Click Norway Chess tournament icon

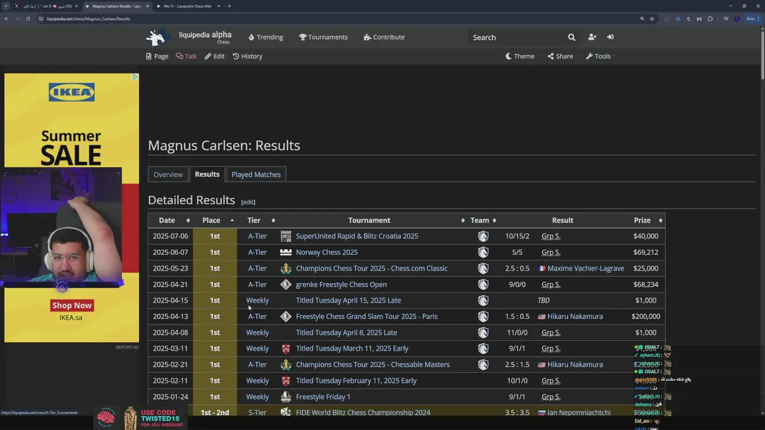[x=286, y=252]
